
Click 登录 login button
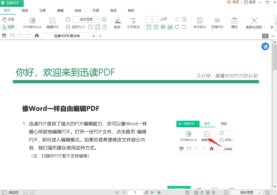[250, 2]
